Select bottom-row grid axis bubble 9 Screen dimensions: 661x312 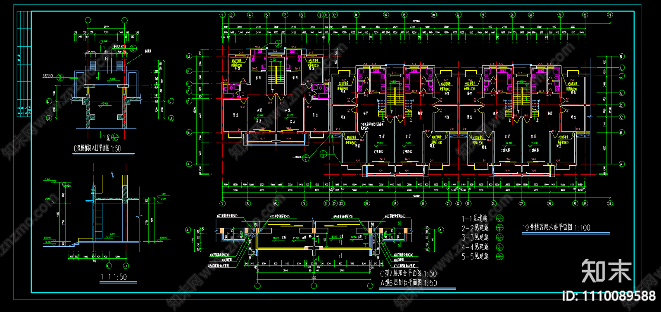[304, 203]
